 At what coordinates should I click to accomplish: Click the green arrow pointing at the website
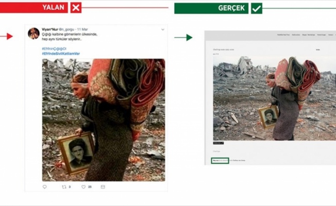click(183, 38)
